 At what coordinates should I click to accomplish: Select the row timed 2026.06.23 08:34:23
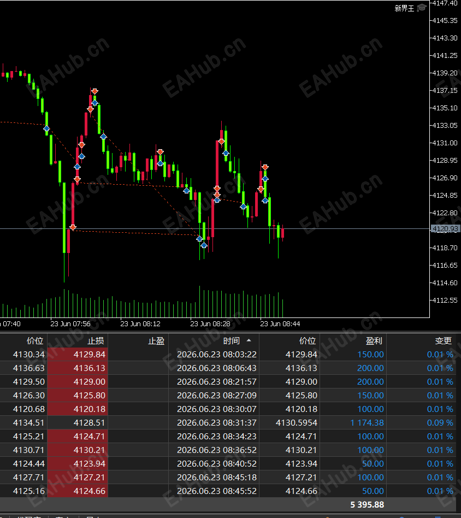tap(228, 437)
